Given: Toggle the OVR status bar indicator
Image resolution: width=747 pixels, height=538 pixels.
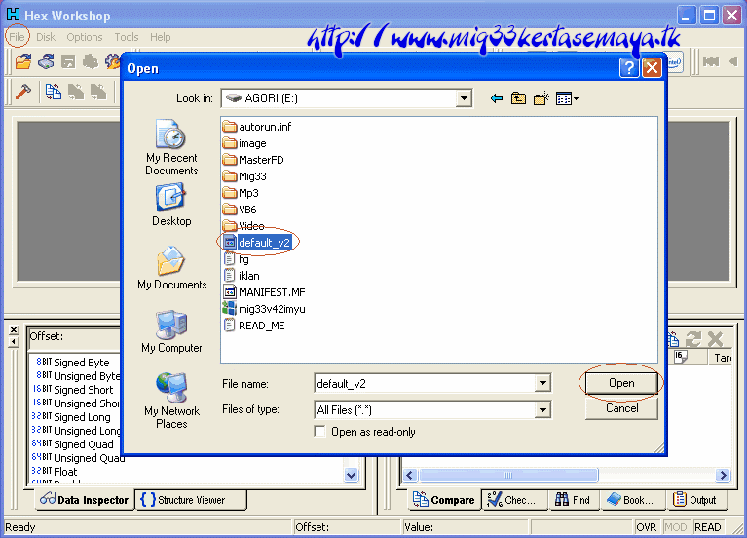Looking at the screenshot, I should click(647, 527).
